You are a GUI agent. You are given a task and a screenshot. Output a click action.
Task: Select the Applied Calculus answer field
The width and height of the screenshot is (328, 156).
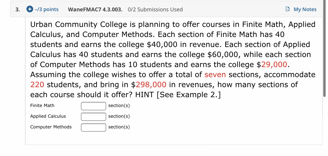coord(93,116)
